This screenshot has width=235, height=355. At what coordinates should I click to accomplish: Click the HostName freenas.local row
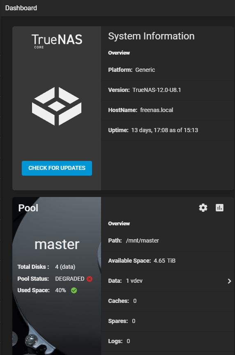coord(168,110)
